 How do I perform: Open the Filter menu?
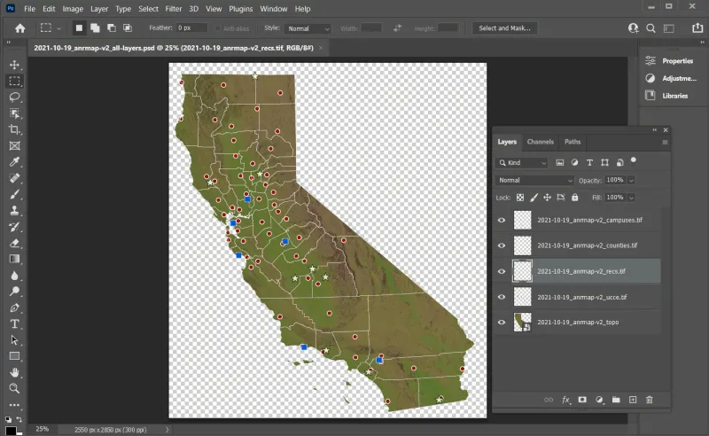(x=173, y=9)
